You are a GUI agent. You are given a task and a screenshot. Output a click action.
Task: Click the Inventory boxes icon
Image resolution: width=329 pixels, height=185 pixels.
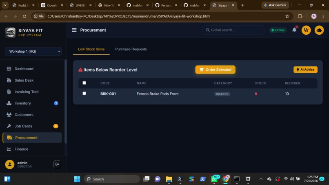9,103
